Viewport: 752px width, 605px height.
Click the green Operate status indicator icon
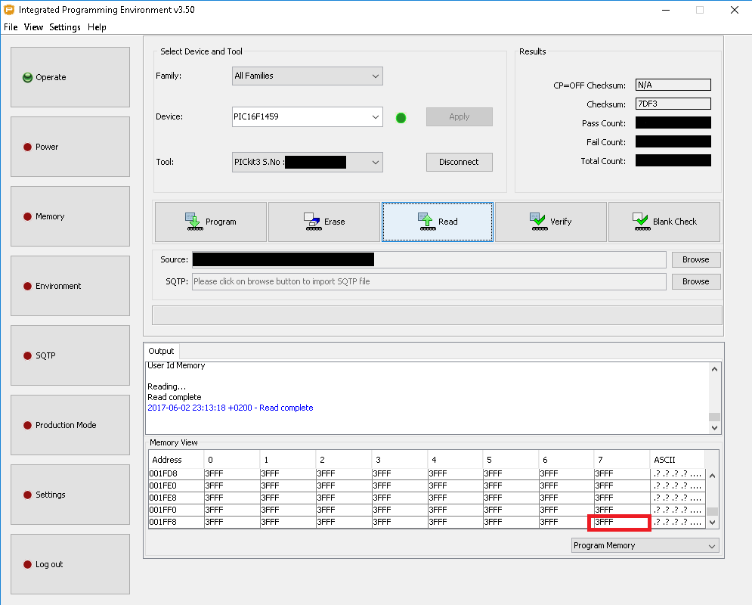[27, 77]
